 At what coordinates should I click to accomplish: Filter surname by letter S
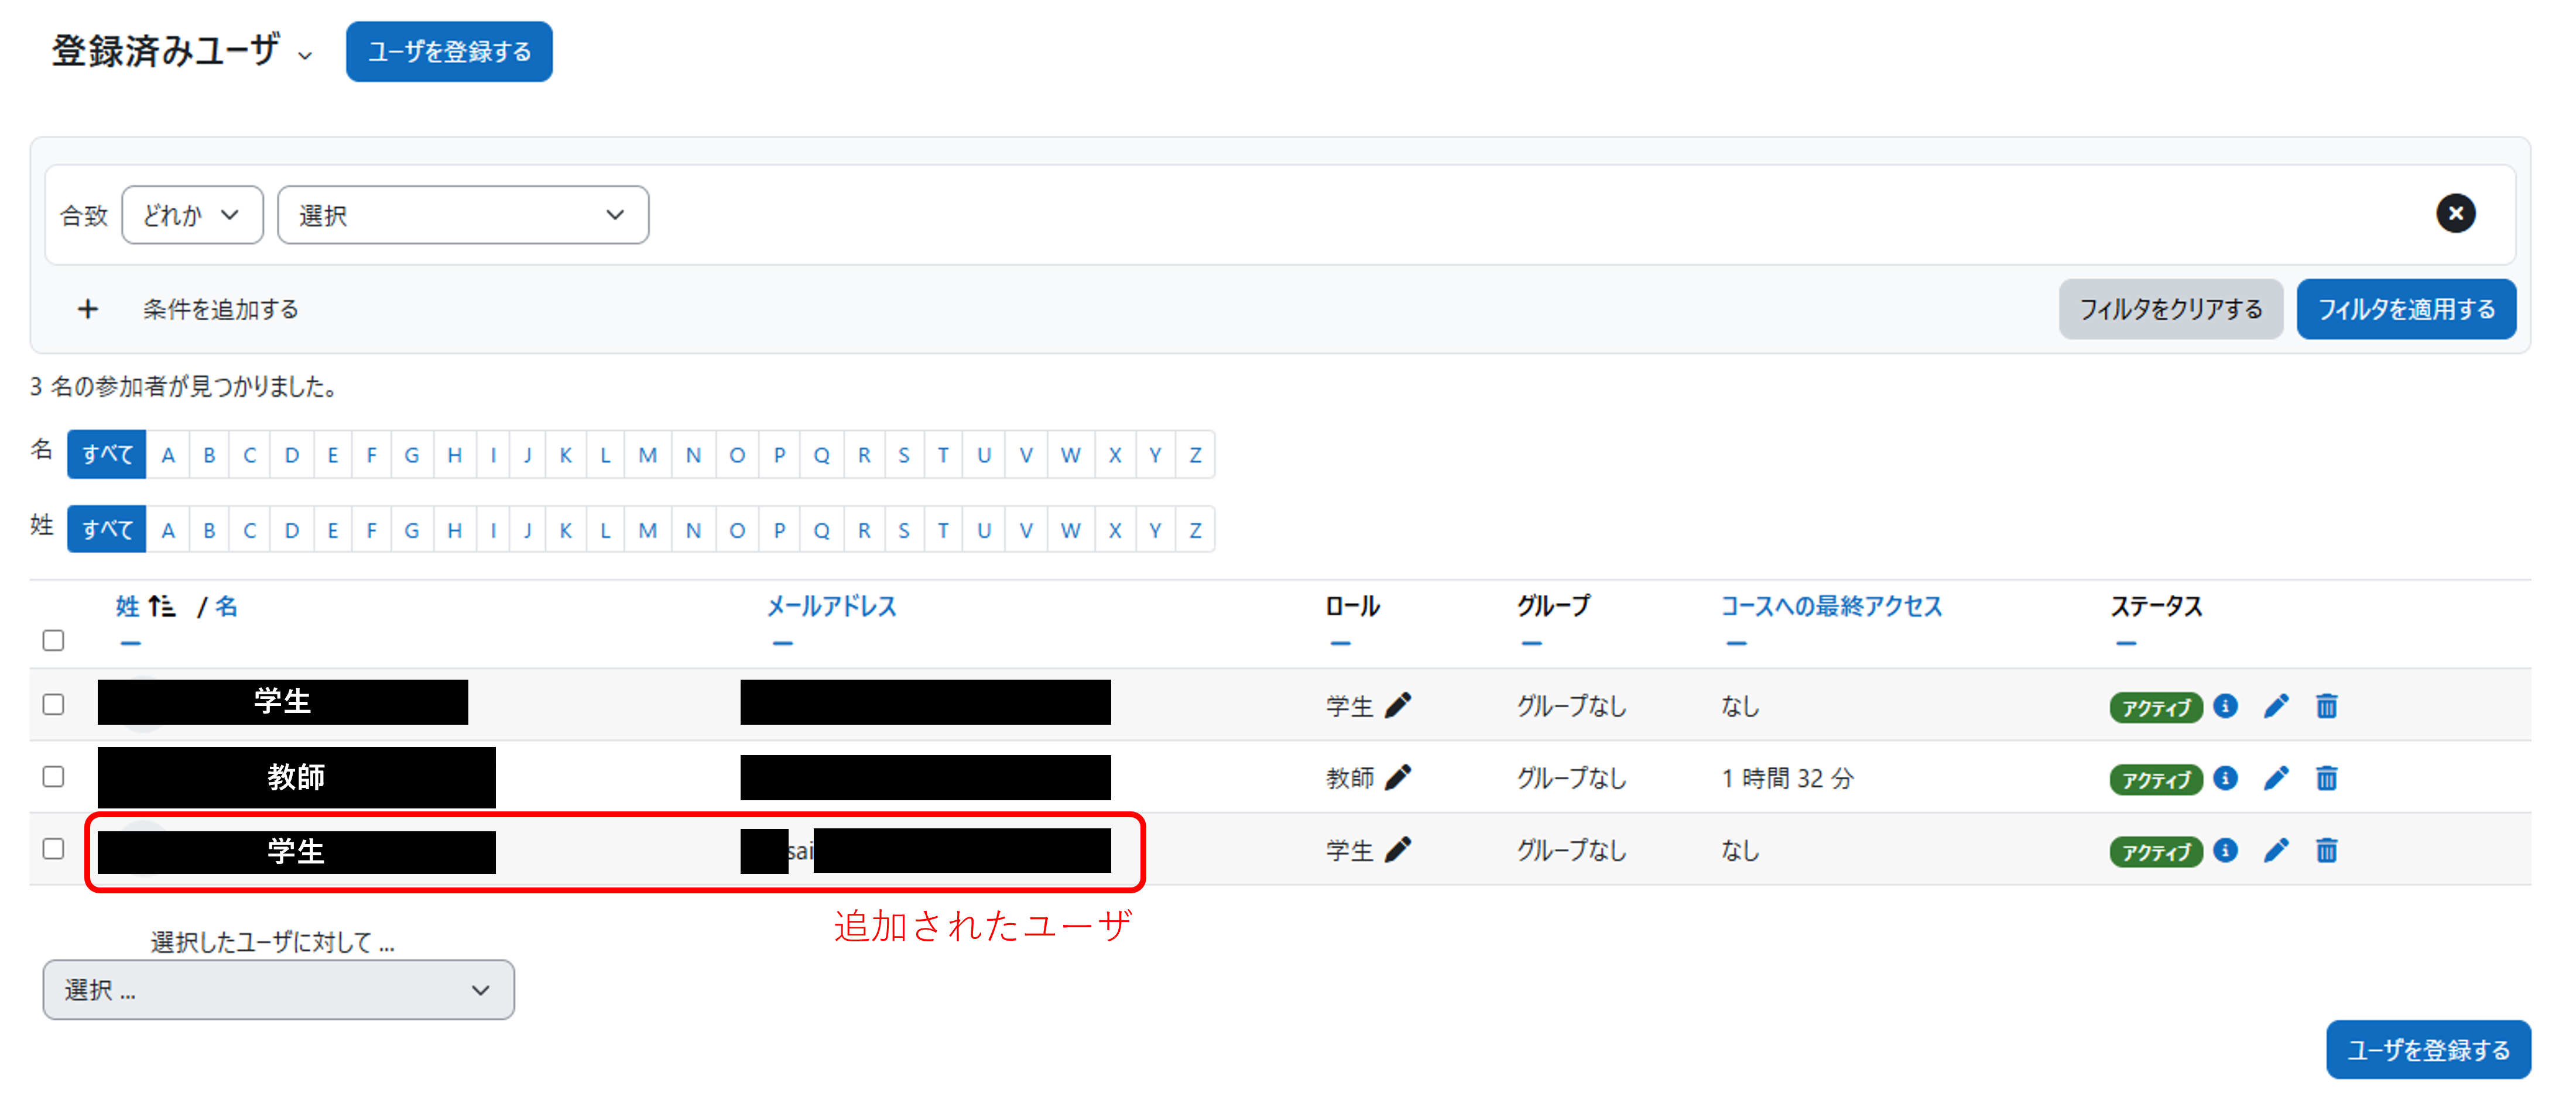pyautogui.click(x=904, y=530)
